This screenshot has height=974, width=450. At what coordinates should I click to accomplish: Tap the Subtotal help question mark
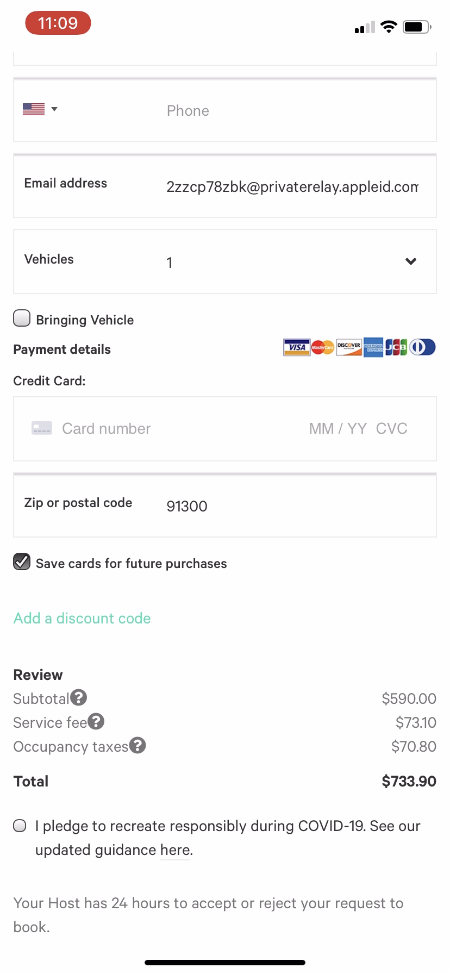coord(79,697)
